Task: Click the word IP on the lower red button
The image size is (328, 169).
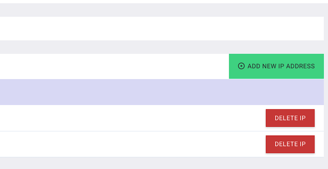Action: (303, 144)
